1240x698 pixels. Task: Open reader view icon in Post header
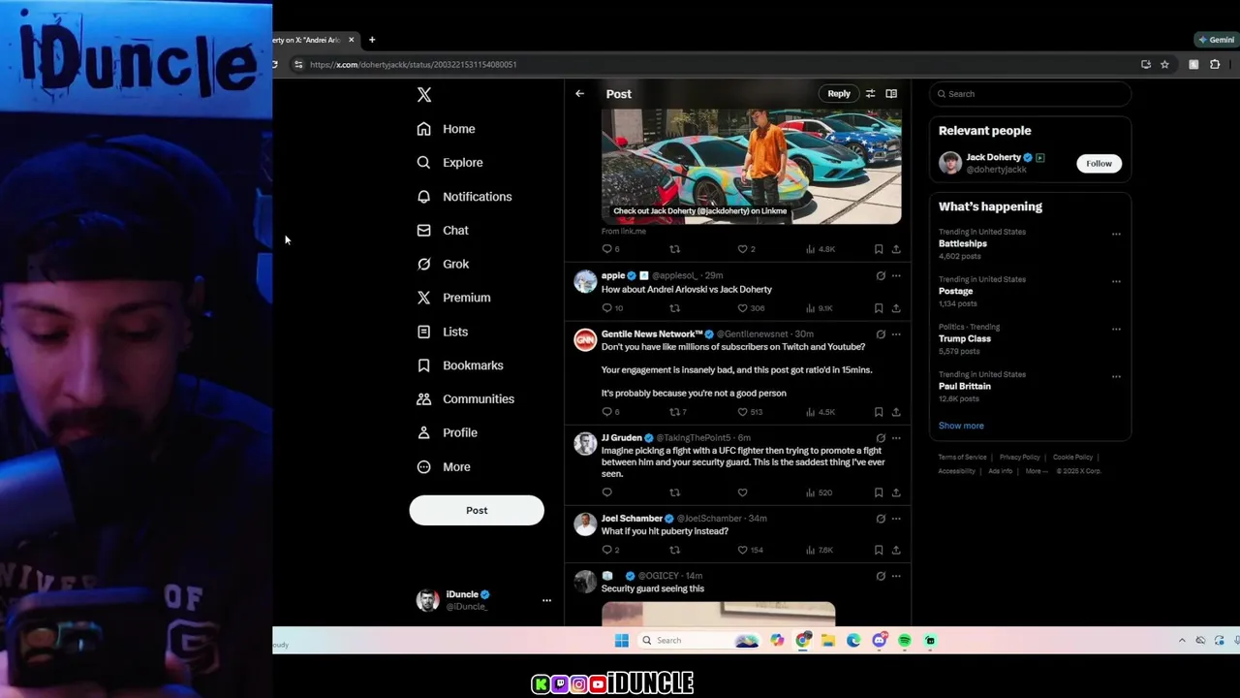pyautogui.click(x=891, y=94)
